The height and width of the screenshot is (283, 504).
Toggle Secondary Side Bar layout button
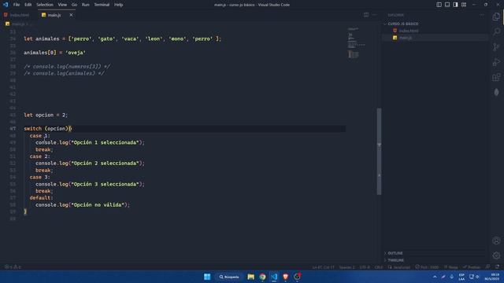pos(455,5)
